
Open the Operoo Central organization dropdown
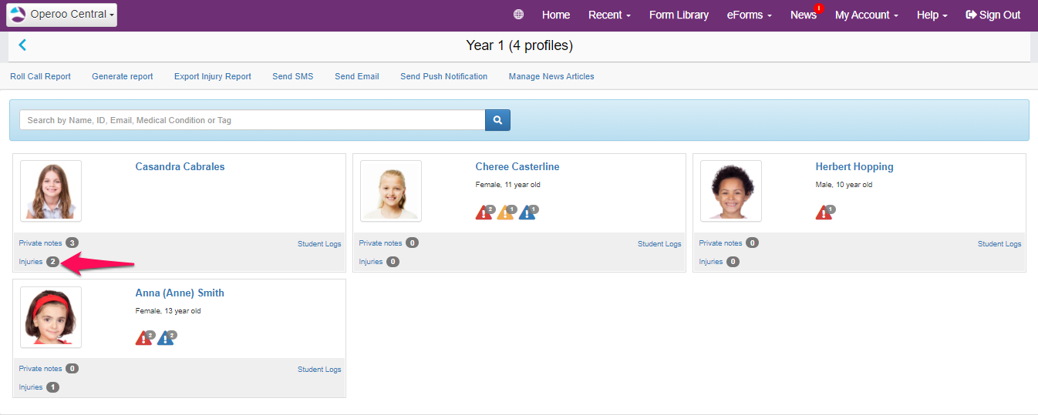tap(62, 15)
